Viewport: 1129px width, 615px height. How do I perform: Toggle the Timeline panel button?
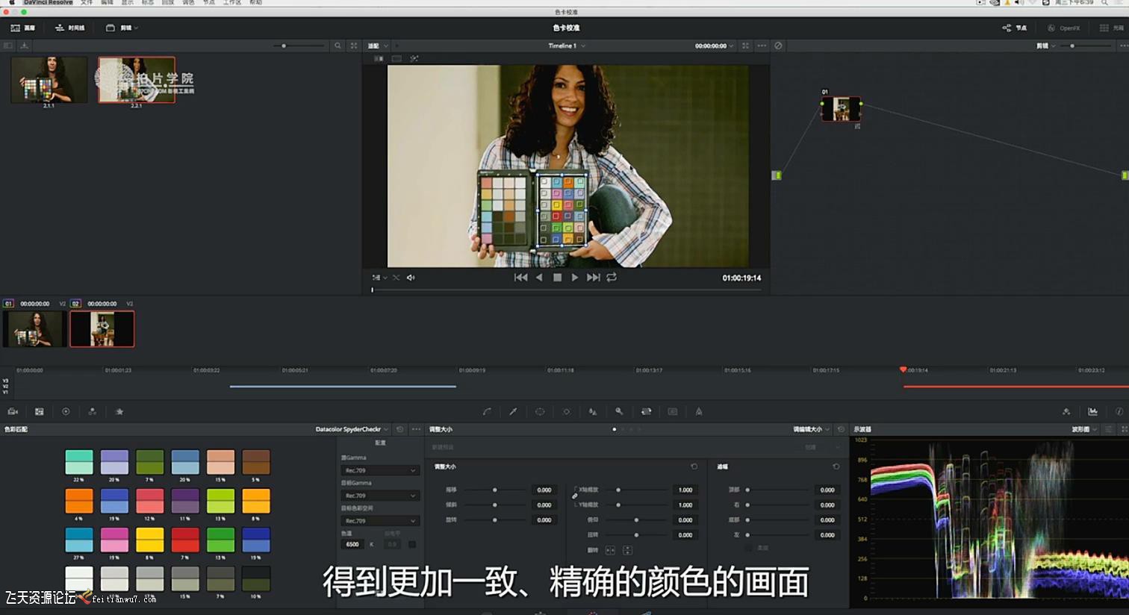click(69, 28)
